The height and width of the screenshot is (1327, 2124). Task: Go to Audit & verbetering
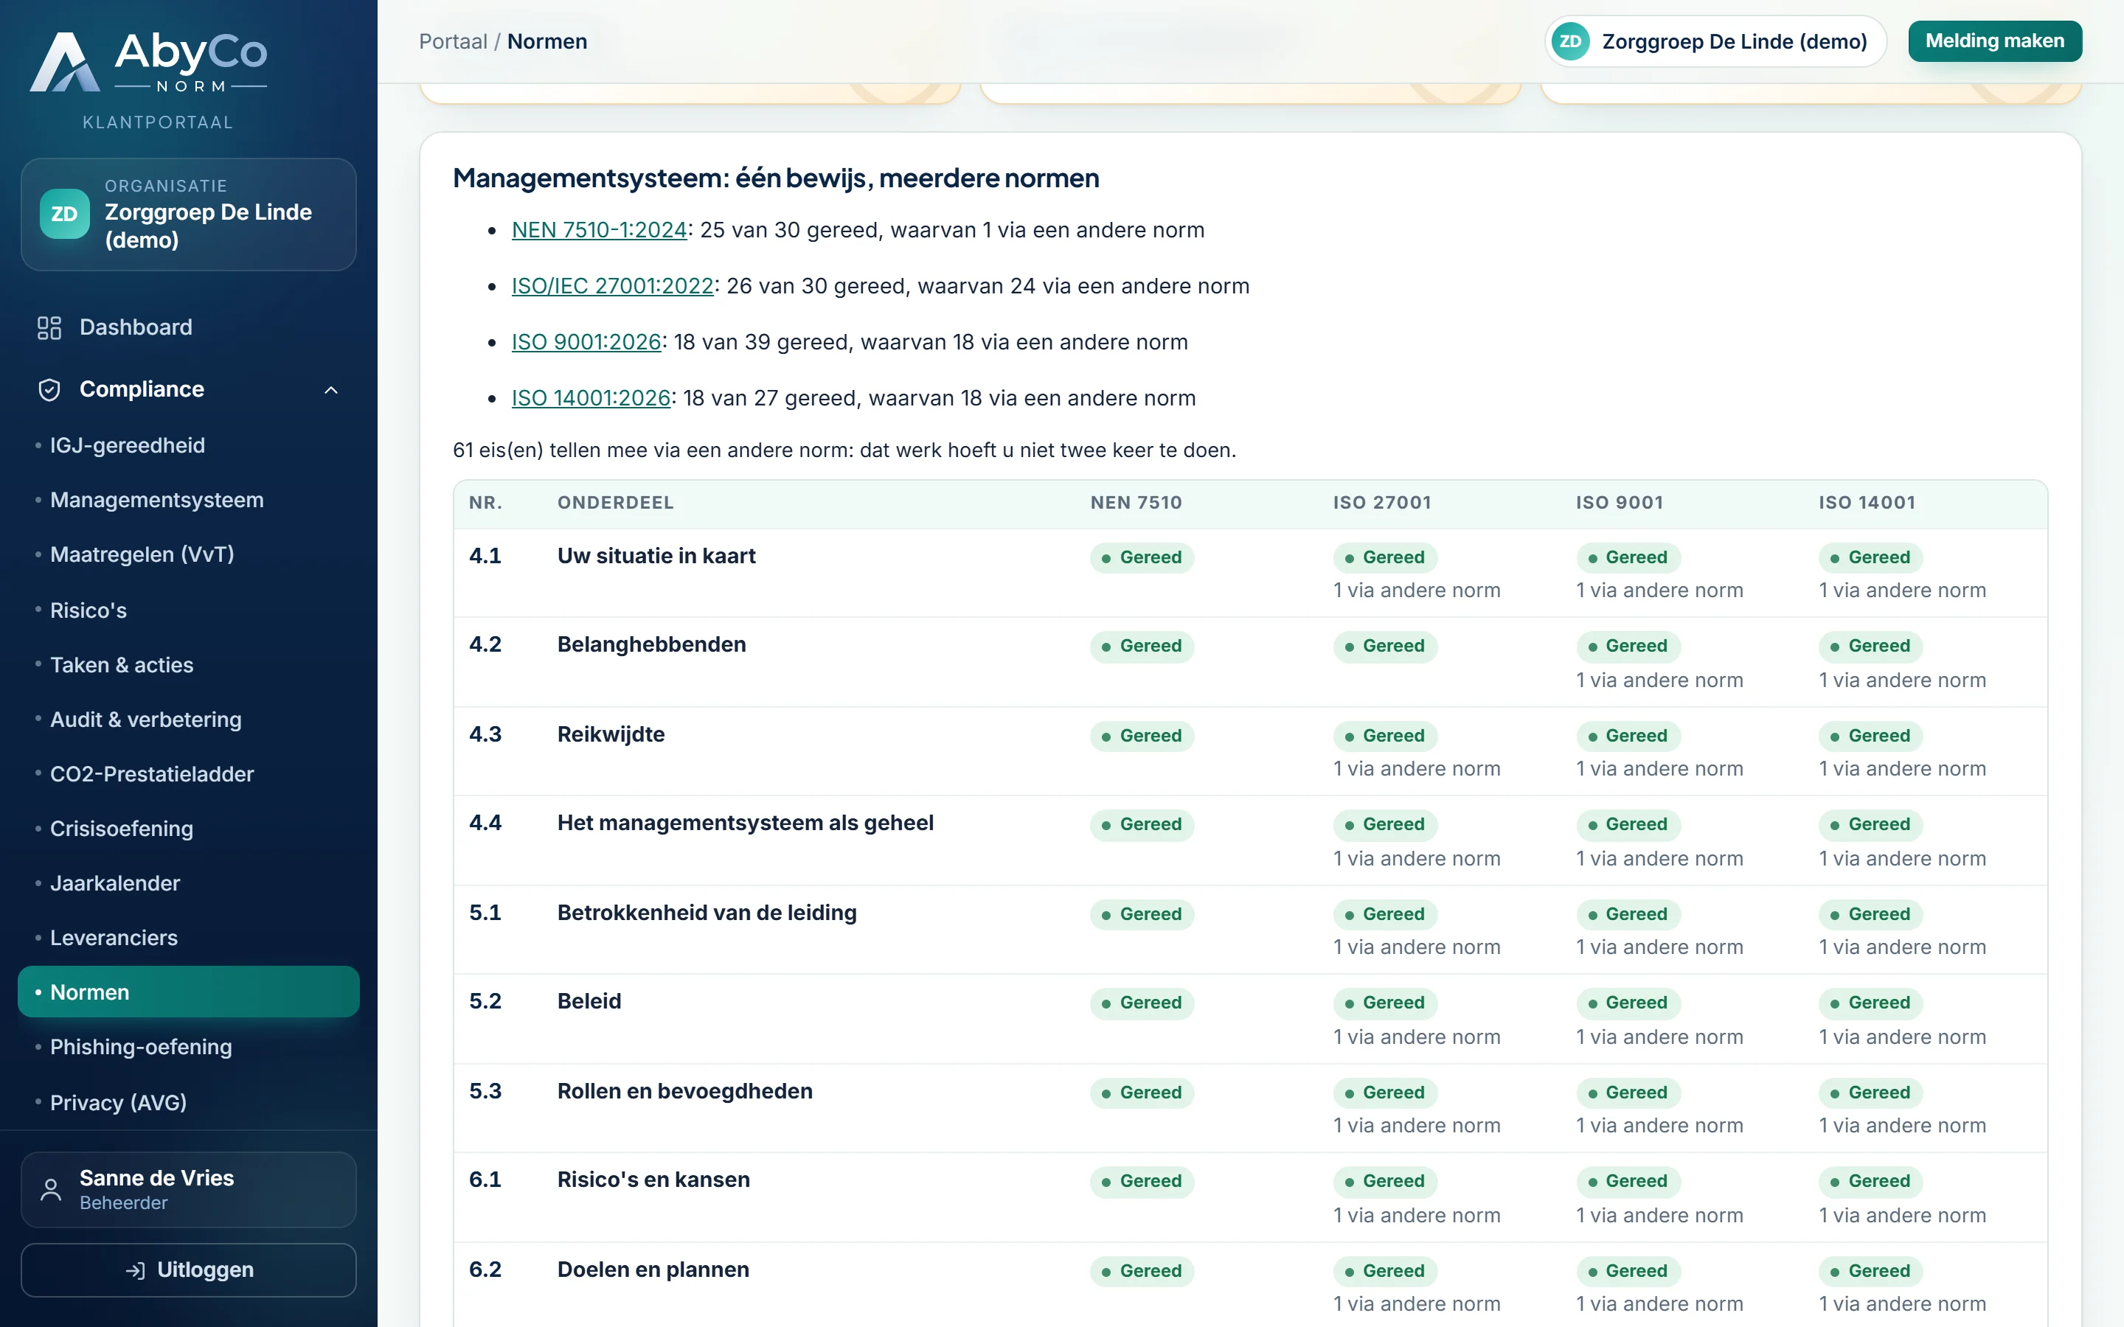click(x=188, y=720)
